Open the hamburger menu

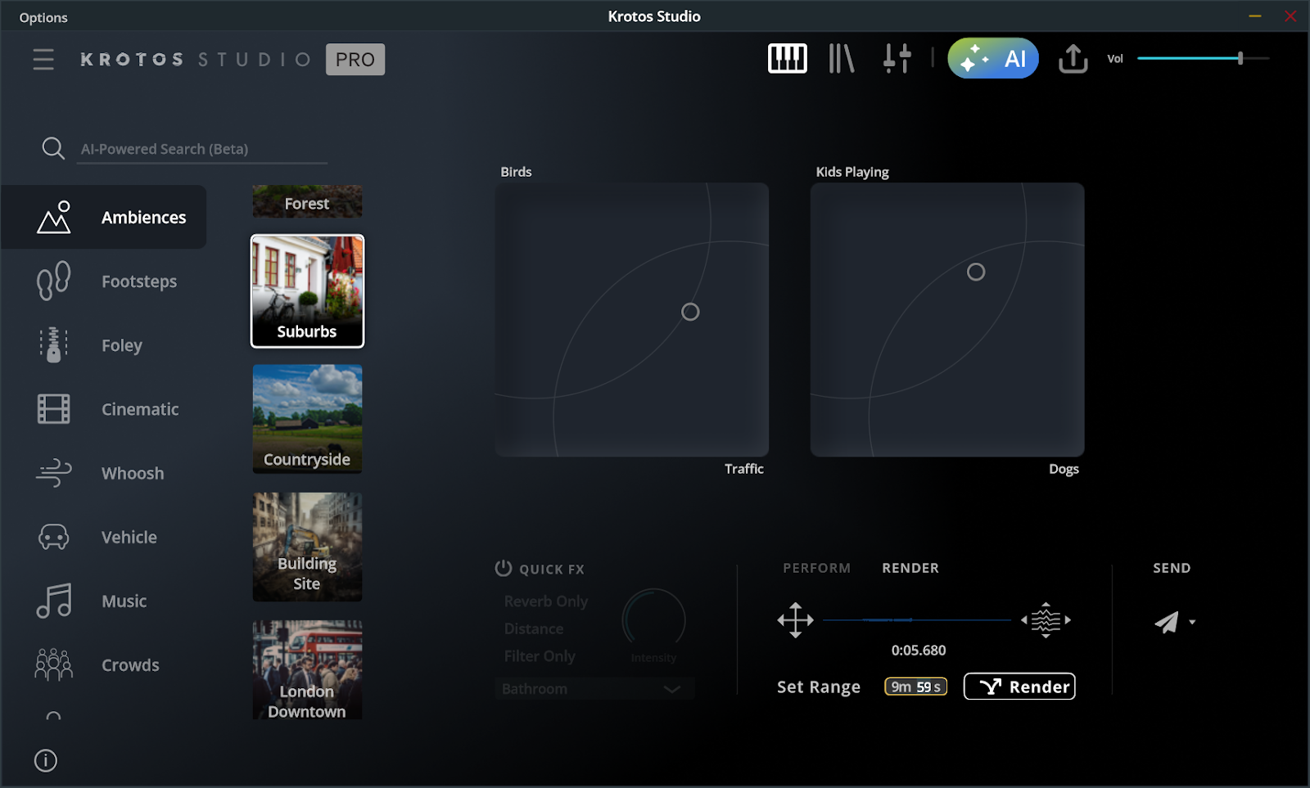click(x=43, y=59)
